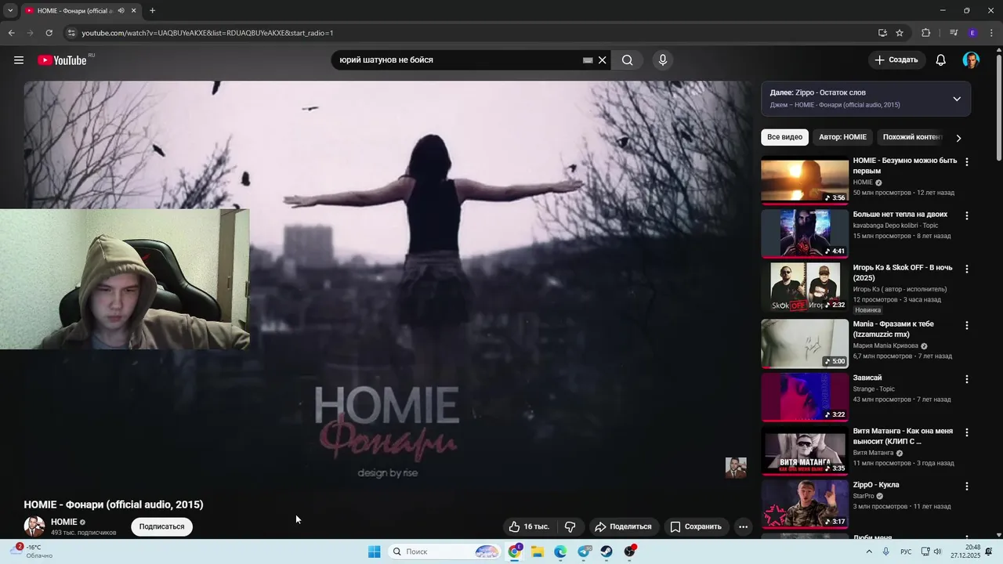Screen dimensions: 1003x564
Task: Open options for Фразами к тебе video
Action: (966, 325)
